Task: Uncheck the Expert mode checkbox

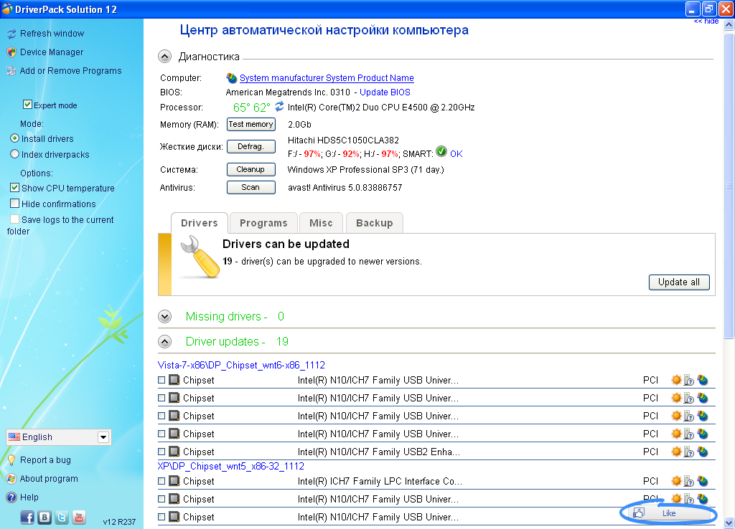Action: click(x=28, y=105)
